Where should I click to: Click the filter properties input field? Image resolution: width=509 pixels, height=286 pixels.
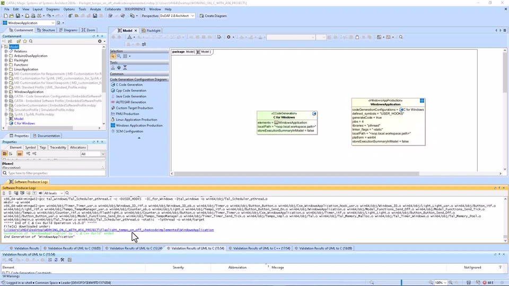click(x=54, y=173)
